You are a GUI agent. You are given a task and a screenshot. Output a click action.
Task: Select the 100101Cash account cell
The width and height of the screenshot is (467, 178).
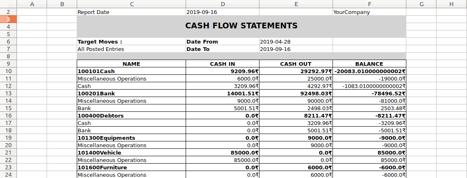131,71
